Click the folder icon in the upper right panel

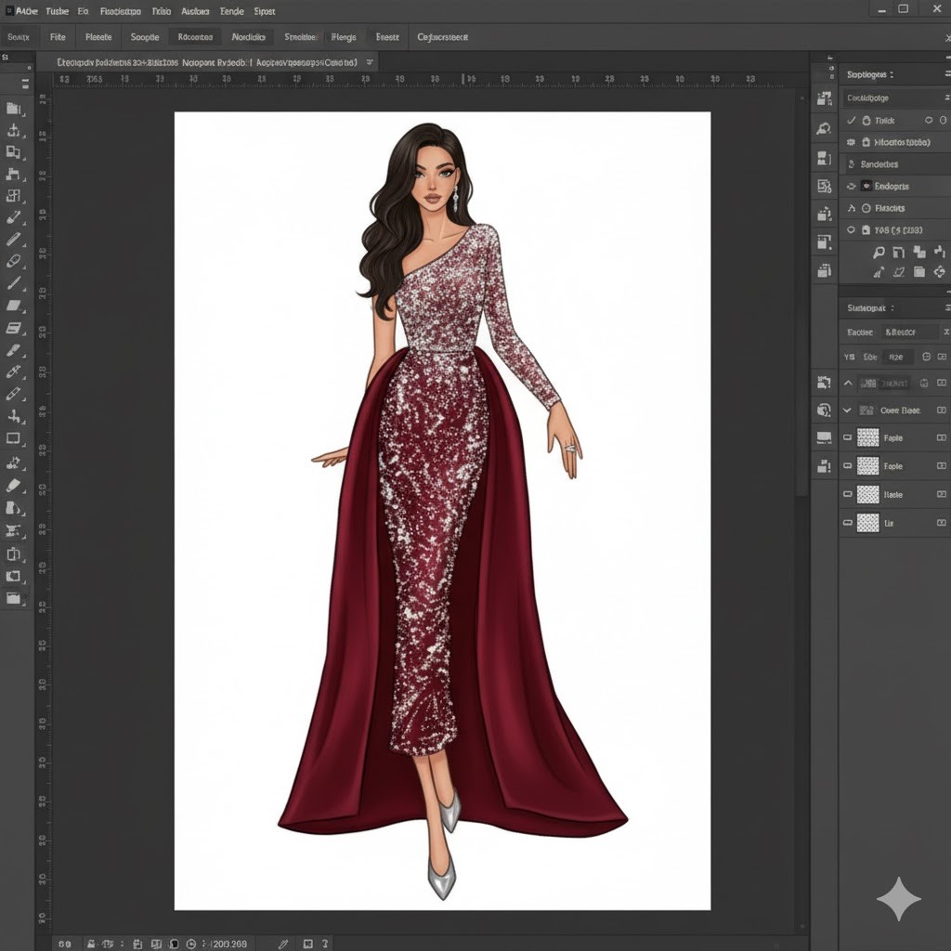pos(918,272)
